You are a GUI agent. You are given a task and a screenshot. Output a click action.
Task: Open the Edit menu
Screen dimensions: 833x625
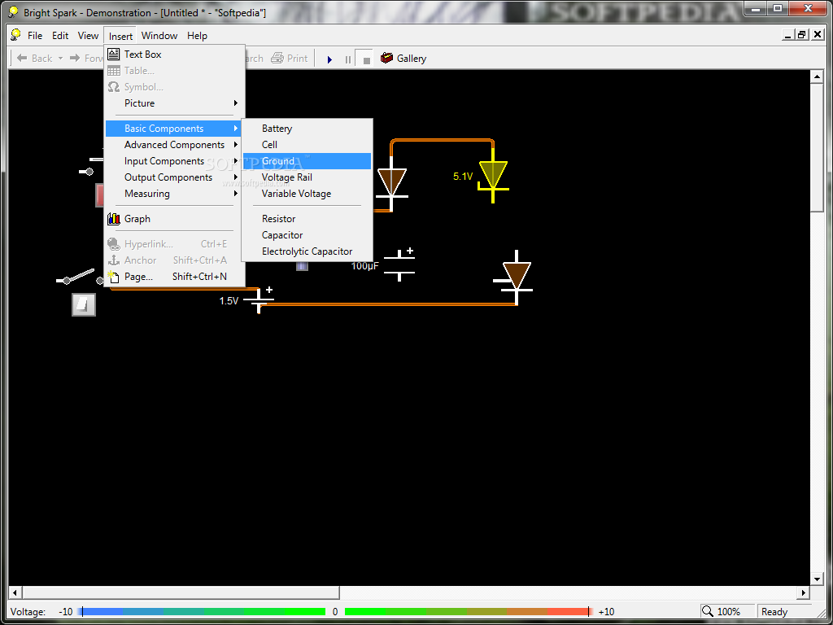[x=60, y=36]
